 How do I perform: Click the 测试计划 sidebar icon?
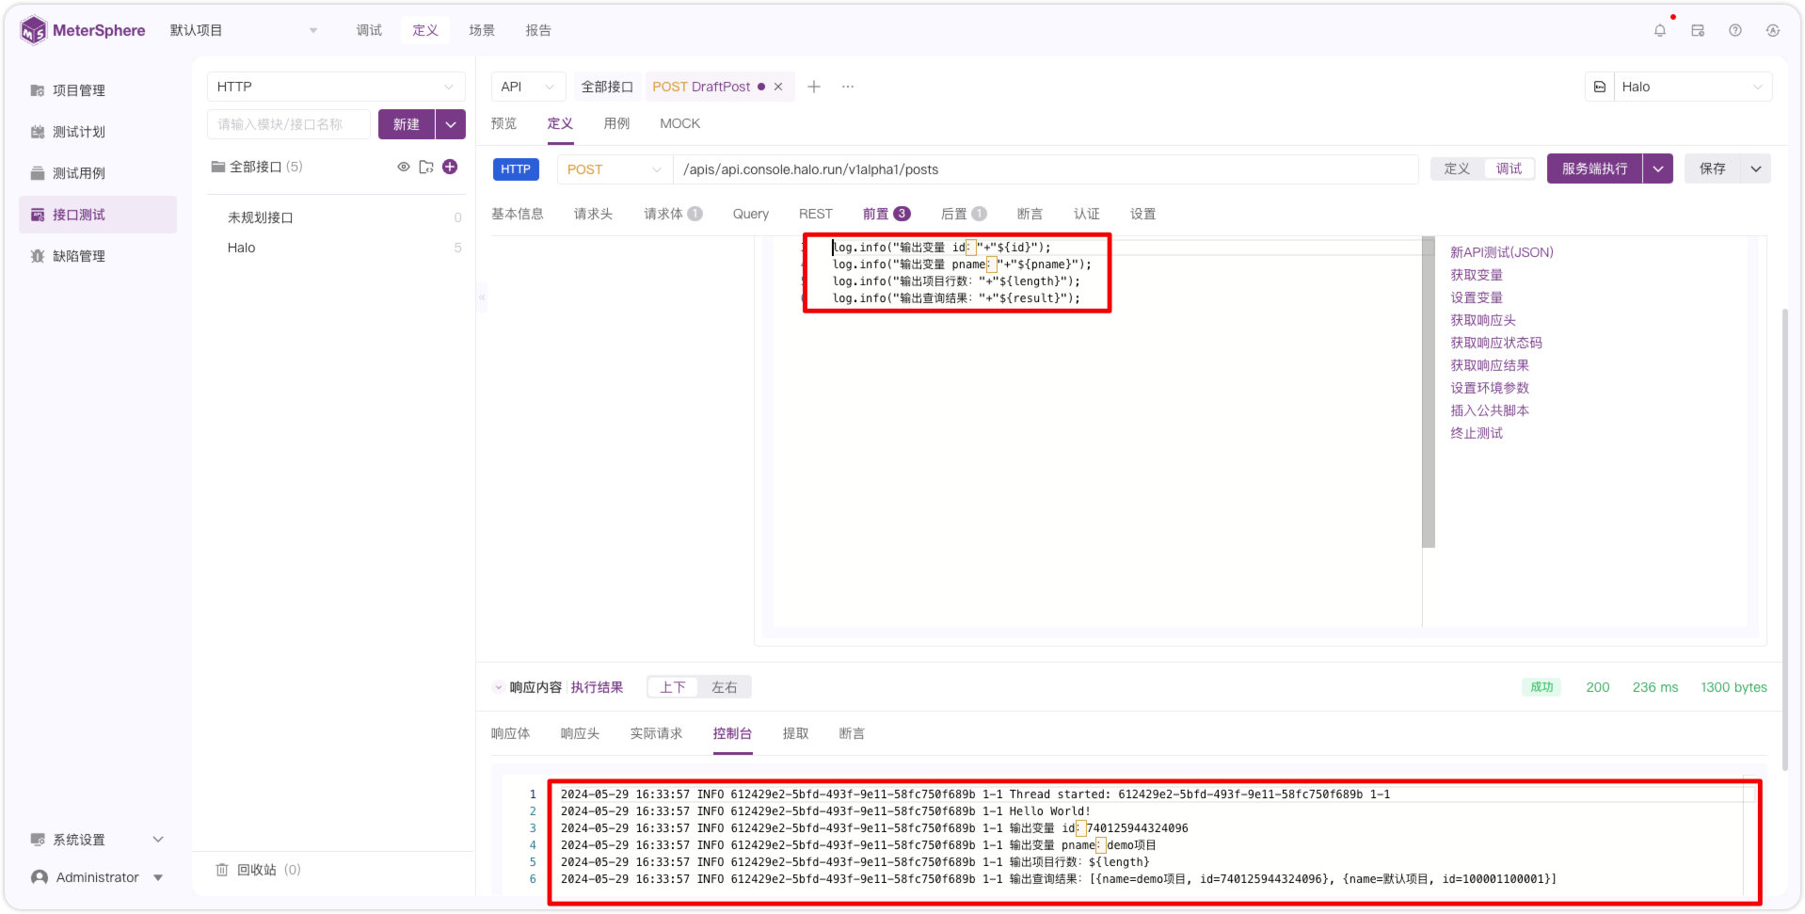click(x=38, y=132)
